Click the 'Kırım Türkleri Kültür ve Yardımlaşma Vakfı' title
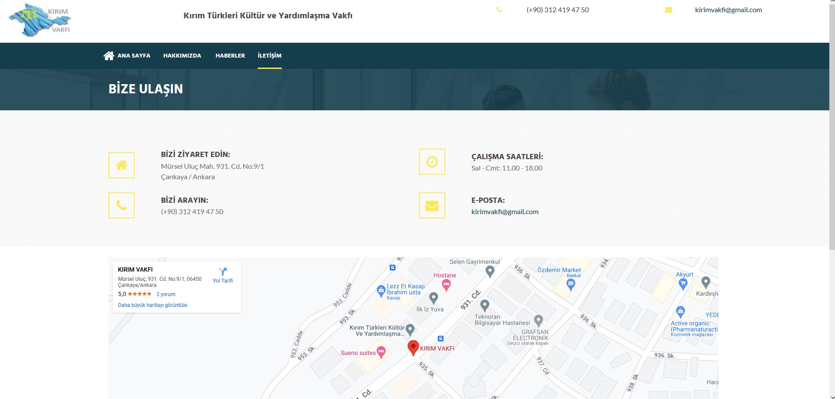835x399 pixels. [x=268, y=16]
